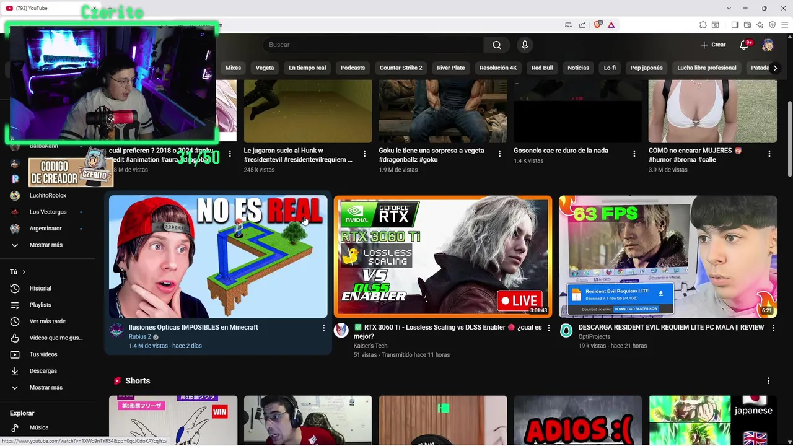This screenshot has height=446, width=793.
Task: Toggle the browser sidebar panel icon
Action: click(x=735, y=25)
